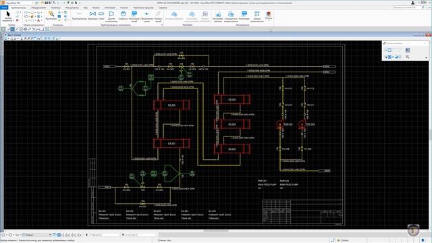This screenshot has width=432, height=243.
Task: Click the Open PlantSight search icon
Action: 205,13
